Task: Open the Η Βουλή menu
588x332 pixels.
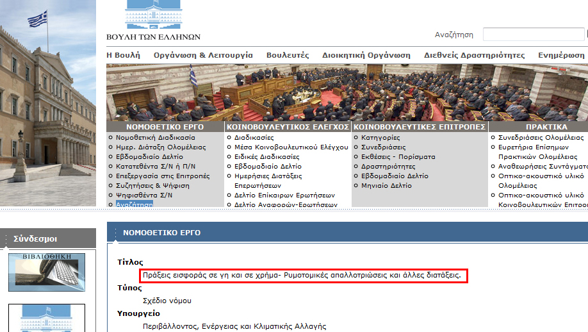Action: [123, 55]
